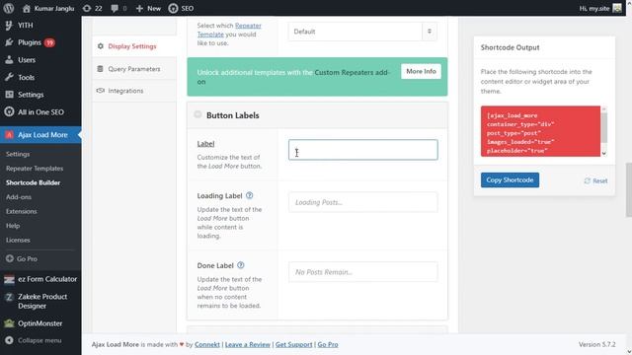Click the Plugins update count badge
Screen dimensions: 632x355
pyautogui.click(x=49, y=42)
